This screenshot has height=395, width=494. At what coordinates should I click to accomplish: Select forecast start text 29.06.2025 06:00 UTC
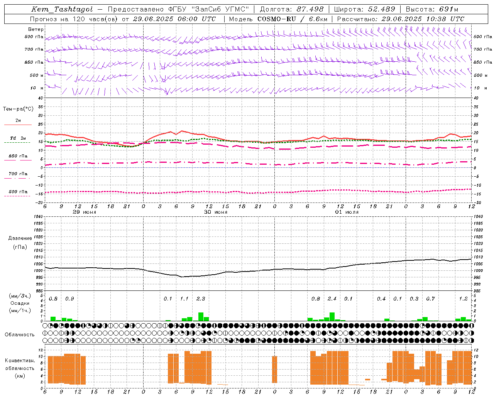click(174, 19)
